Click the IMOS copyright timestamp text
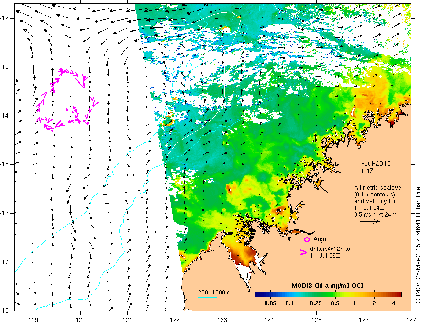 (418, 245)
